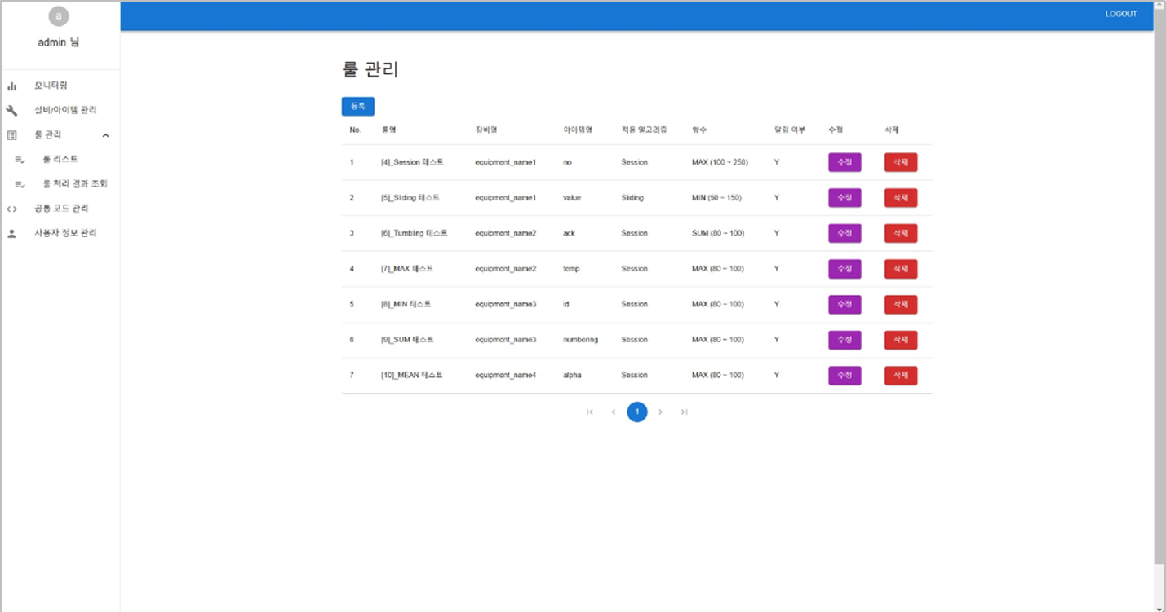Viewport: 1166px width, 612px height.
Task: Click the person icon for 사용자 정보 관리
Action: 12,233
